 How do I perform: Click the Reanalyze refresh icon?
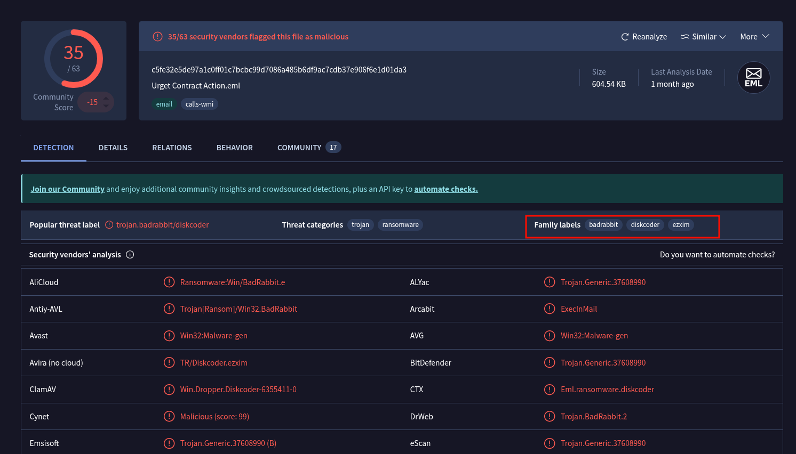click(x=625, y=37)
